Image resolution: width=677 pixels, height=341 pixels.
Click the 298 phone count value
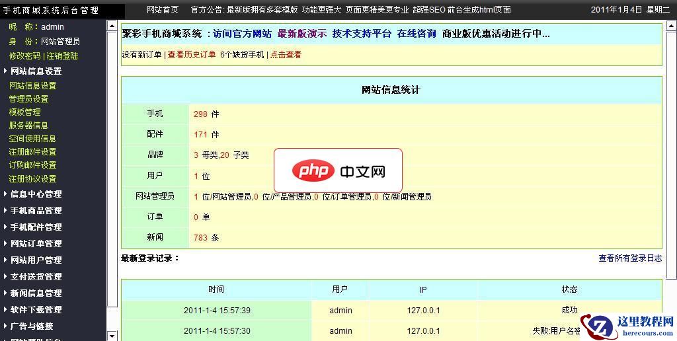[200, 114]
